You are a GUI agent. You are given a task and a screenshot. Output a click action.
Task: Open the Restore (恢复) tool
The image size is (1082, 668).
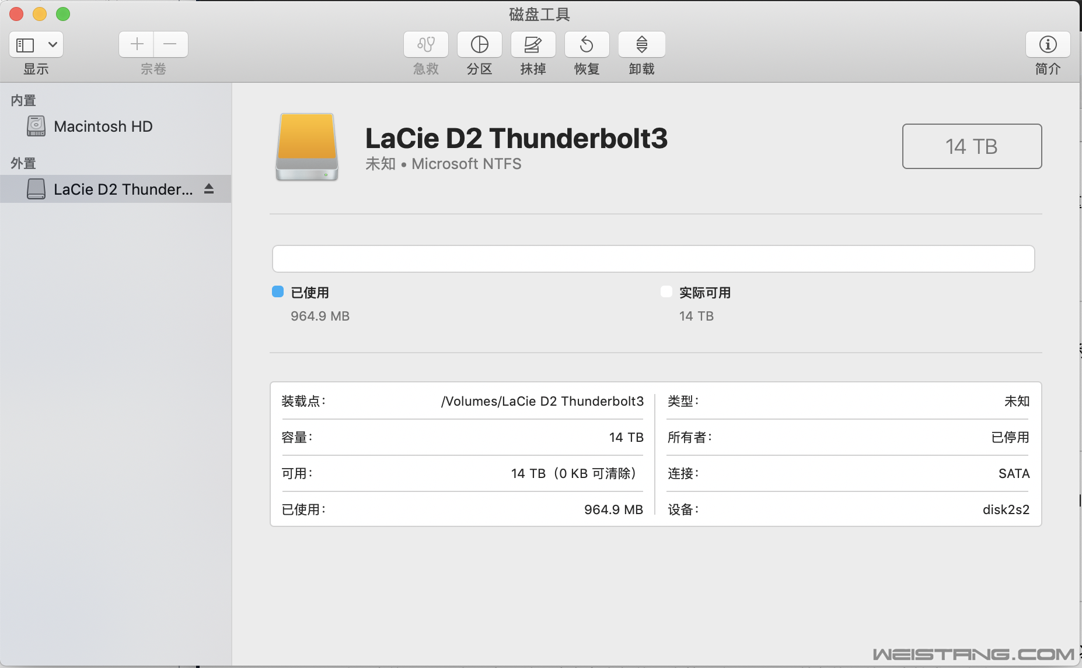point(587,44)
